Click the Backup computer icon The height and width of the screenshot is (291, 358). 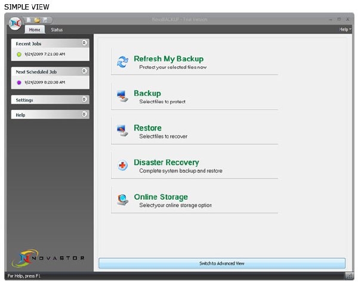[x=122, y=96]
